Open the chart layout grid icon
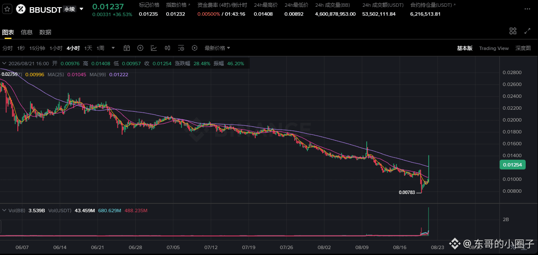The width and height of the screenshot is (538, 255). pyautogui.click(x=513, y=31)
